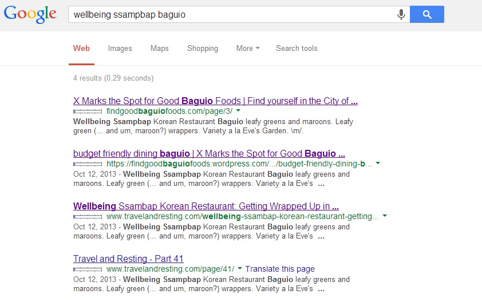Open the More dropdown menu

tap(247, 49)
